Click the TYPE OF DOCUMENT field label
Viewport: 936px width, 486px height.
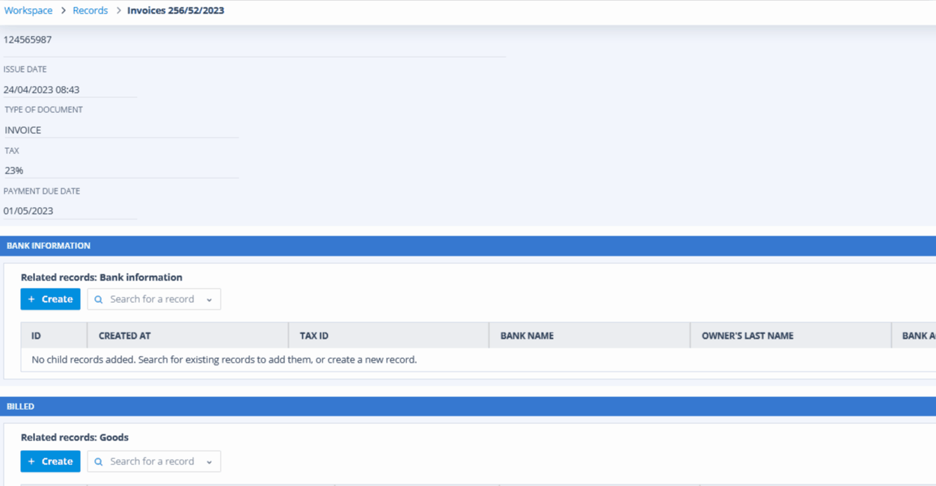pyautogui.click(x=43, y=110)
